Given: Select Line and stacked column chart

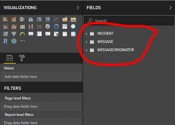Looking at the screenshot, I should tap(5, 26).
